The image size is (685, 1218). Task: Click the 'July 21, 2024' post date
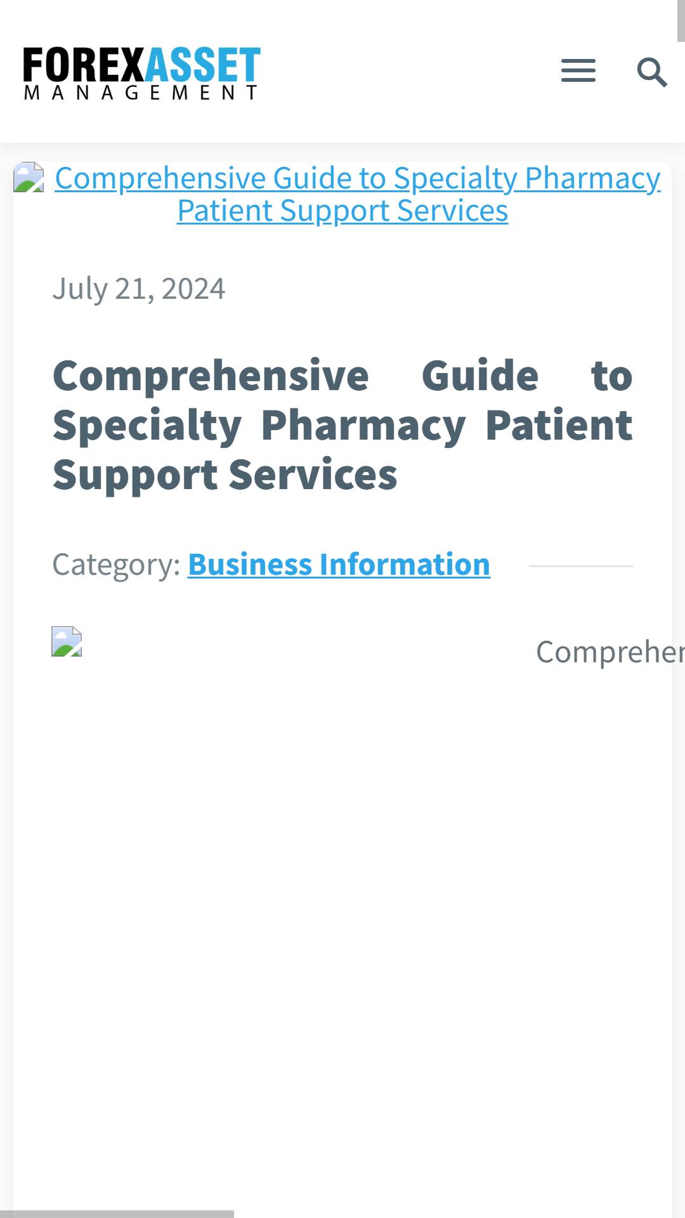(138, 289)
